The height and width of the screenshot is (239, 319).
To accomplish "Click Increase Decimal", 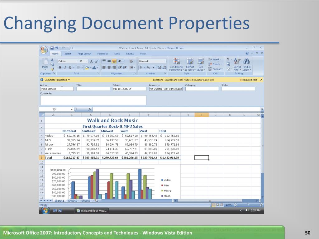I will [159, 68].
